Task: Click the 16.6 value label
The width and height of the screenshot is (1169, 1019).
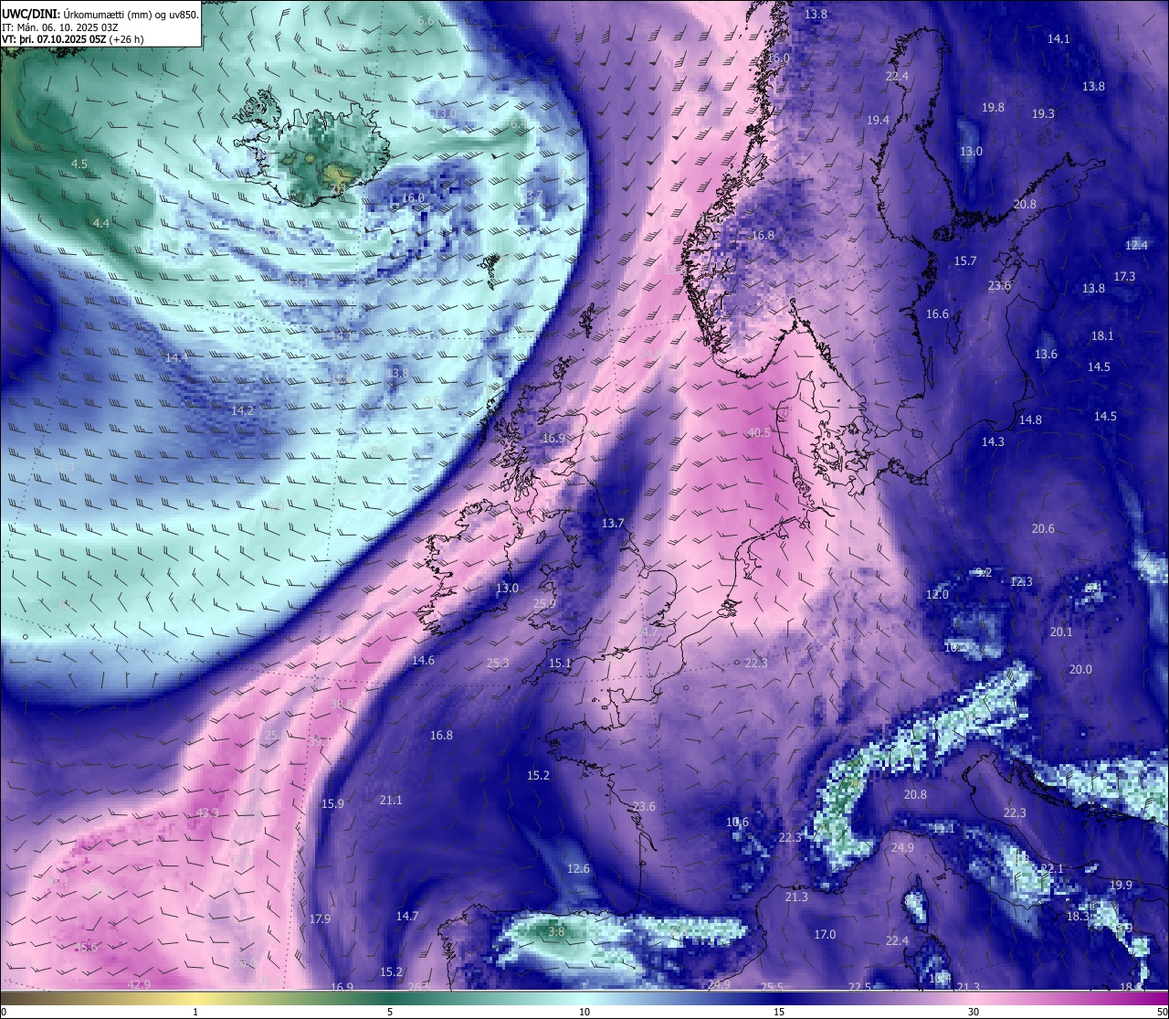Action: (937, 313)
